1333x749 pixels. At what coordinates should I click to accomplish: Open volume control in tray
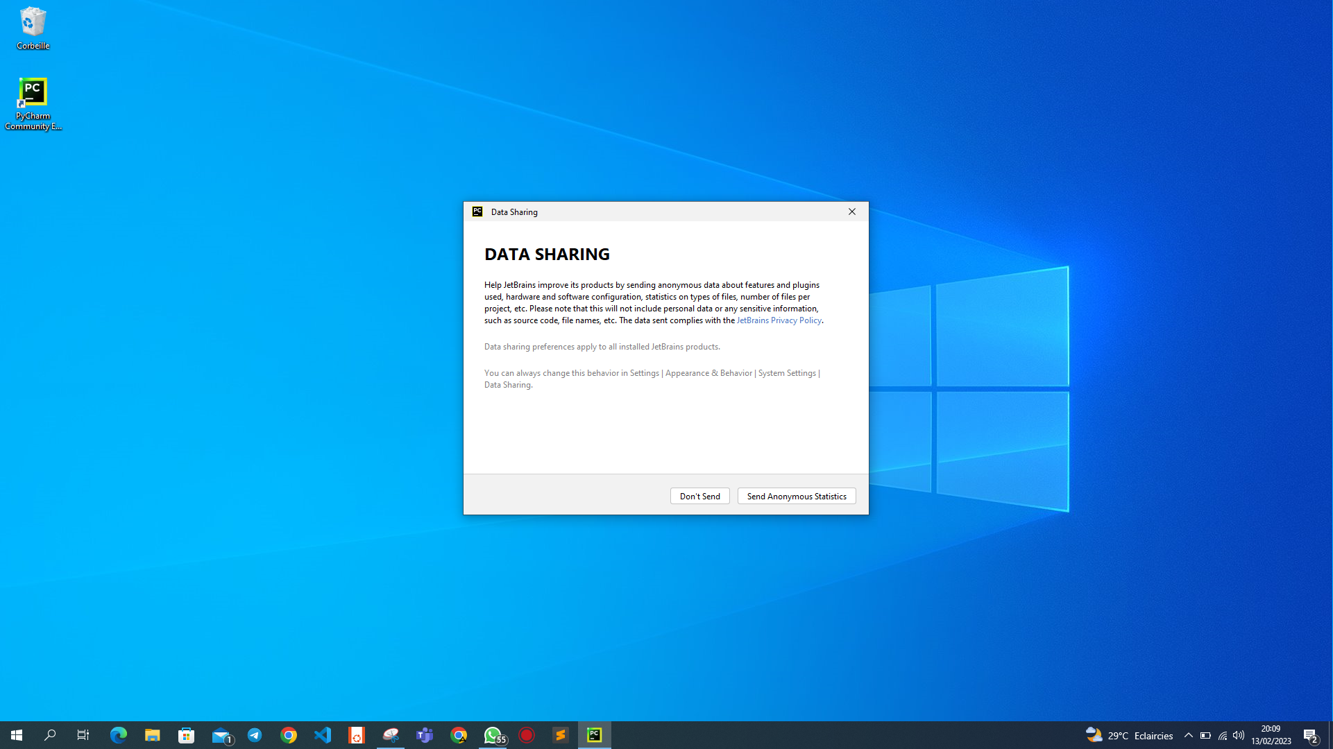point(1239,735)
